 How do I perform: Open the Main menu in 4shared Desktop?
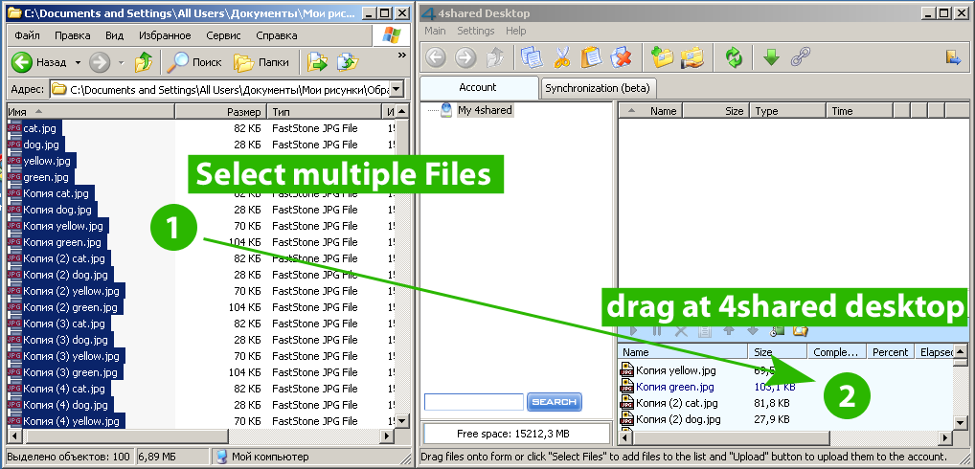[x=435, y=31]
